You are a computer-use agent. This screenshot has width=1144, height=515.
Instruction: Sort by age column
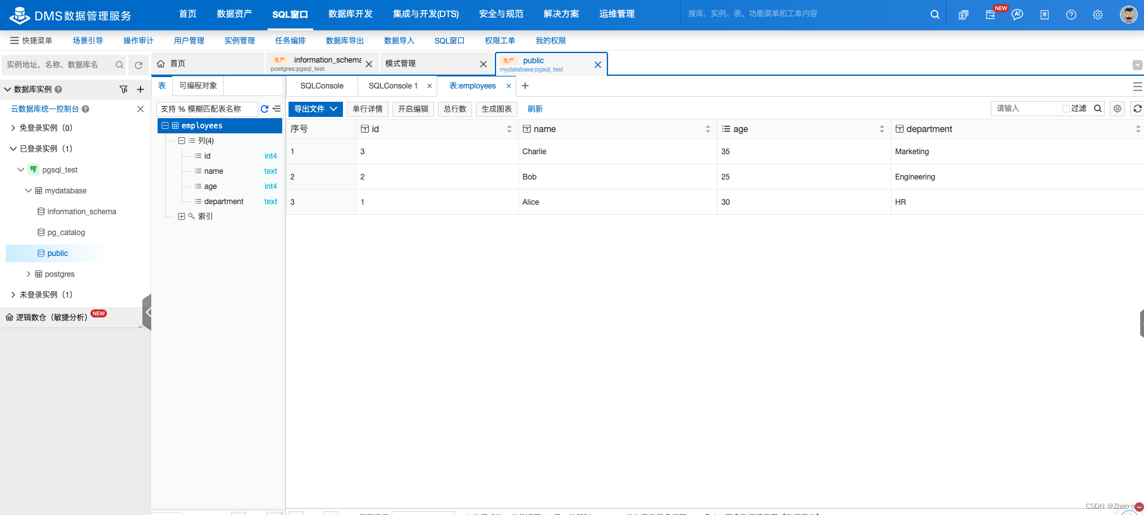[882, 129]
